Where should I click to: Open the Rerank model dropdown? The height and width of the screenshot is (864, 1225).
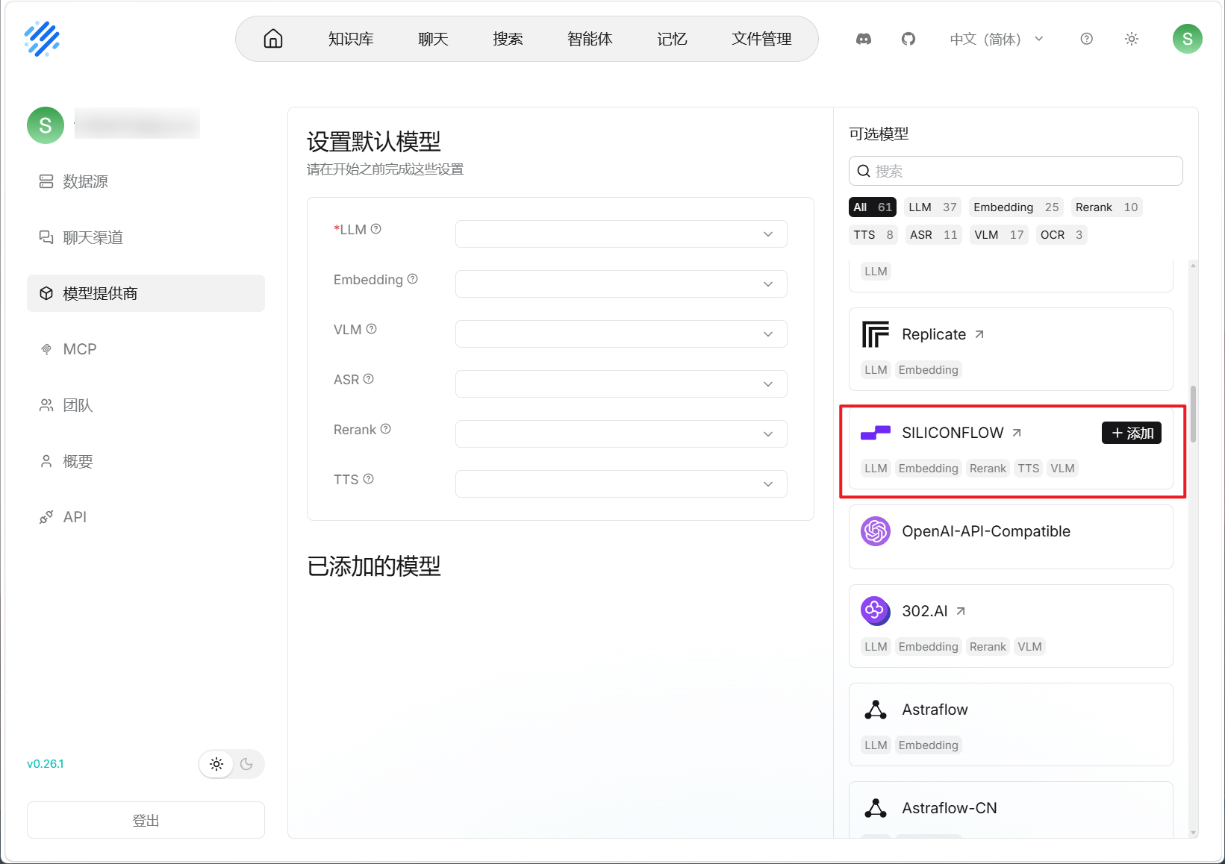(621, 434)
